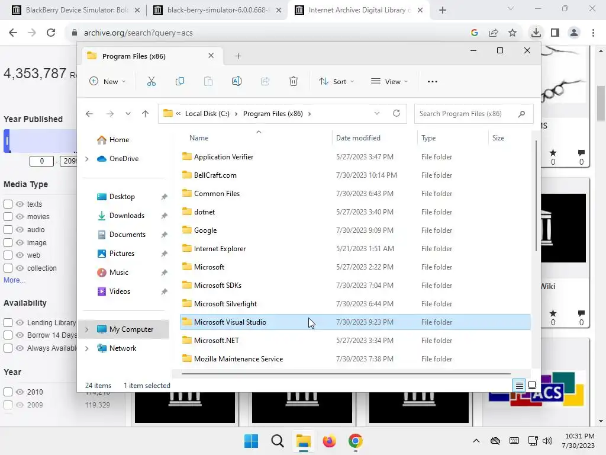Screen dimensions: 606x455
Task: Sort by Type column header
Action: click(x=428, y=137)
